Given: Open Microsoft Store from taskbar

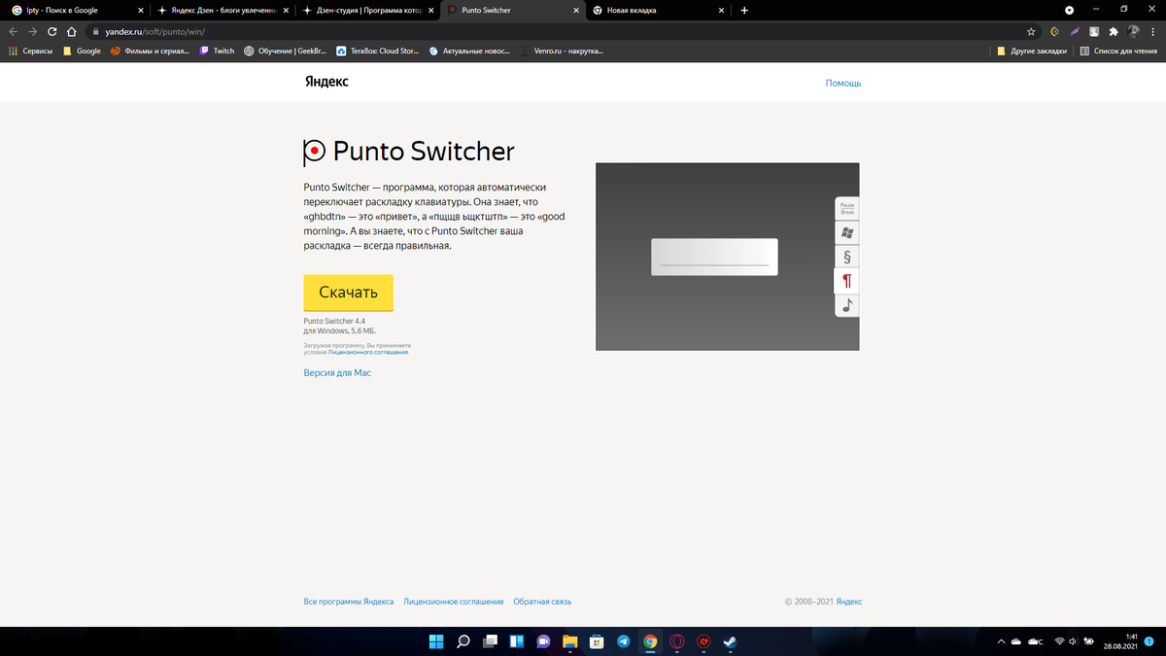Looking at the screenshot, I should click(597, 641).
